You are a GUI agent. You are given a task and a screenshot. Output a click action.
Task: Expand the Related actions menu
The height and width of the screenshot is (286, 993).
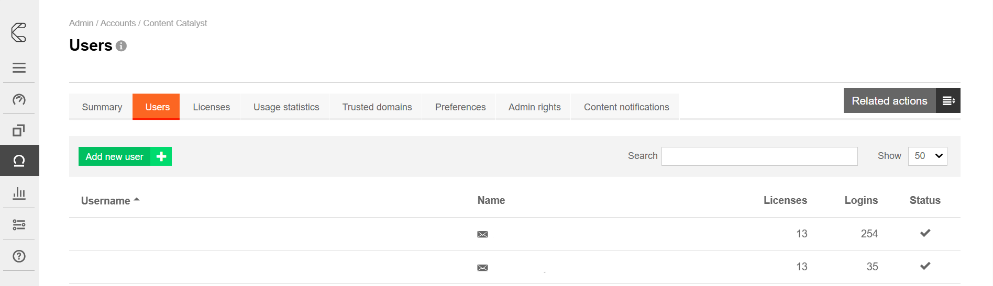click(x=901, y=101)
